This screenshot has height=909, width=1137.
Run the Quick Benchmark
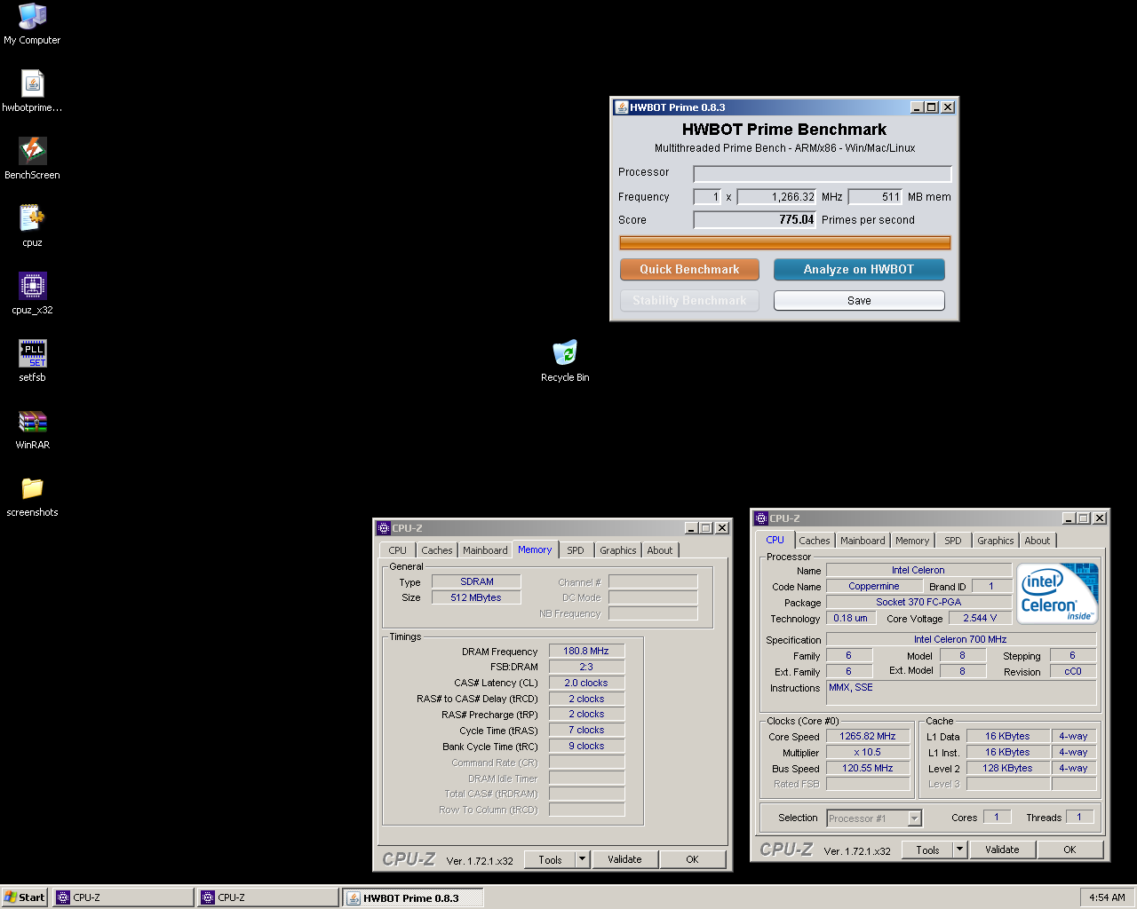[x=689, y=269]
